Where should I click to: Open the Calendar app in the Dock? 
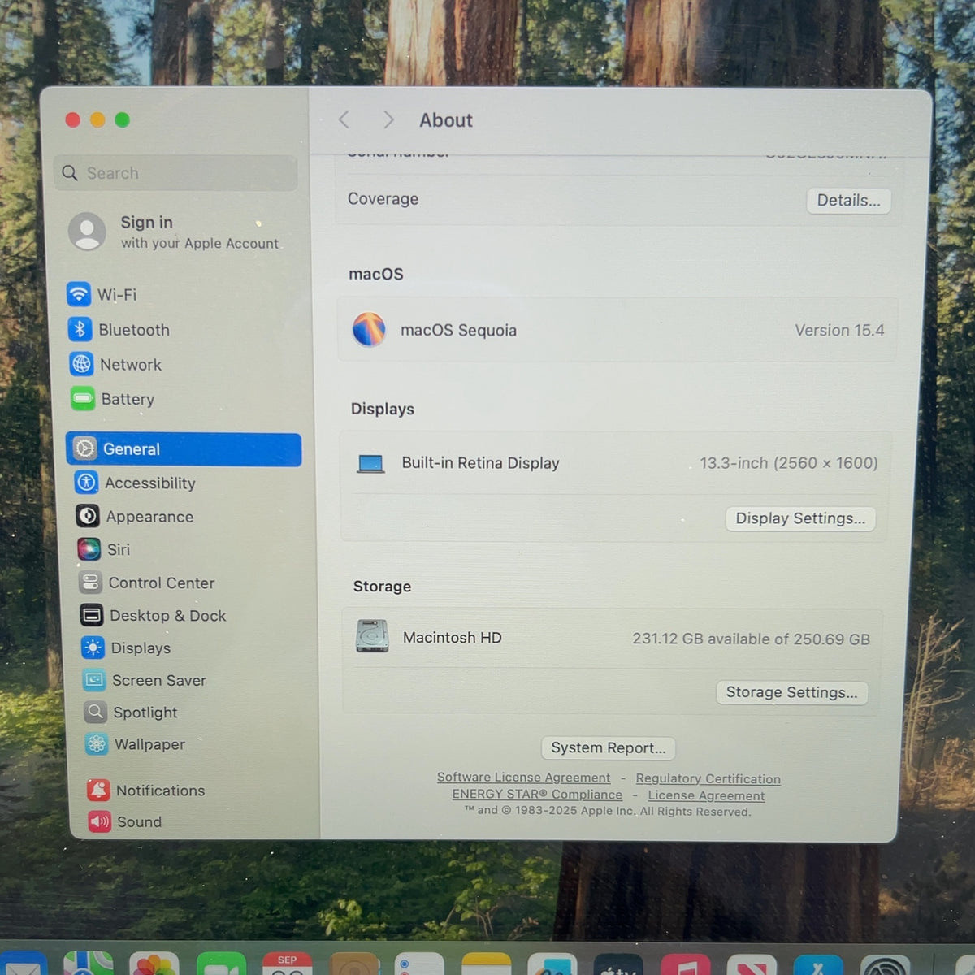coord(287,964)
